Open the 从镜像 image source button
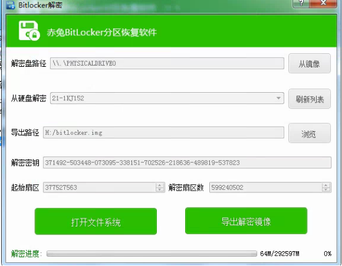Image resolution: width=342 pixels, height=266 pixels. click(x=309, y=63)
